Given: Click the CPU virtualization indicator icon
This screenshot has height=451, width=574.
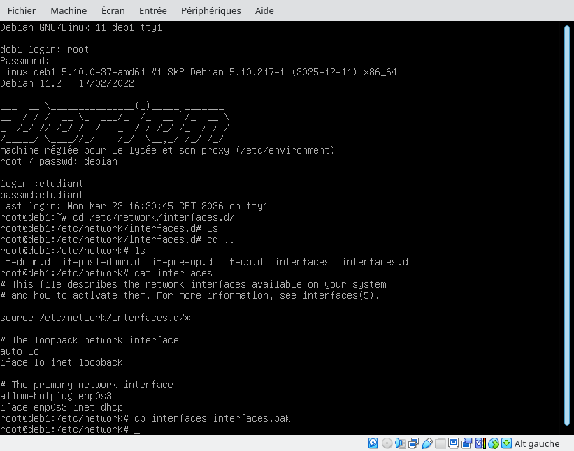Looking at the screenshot, I should coord(480,443).
